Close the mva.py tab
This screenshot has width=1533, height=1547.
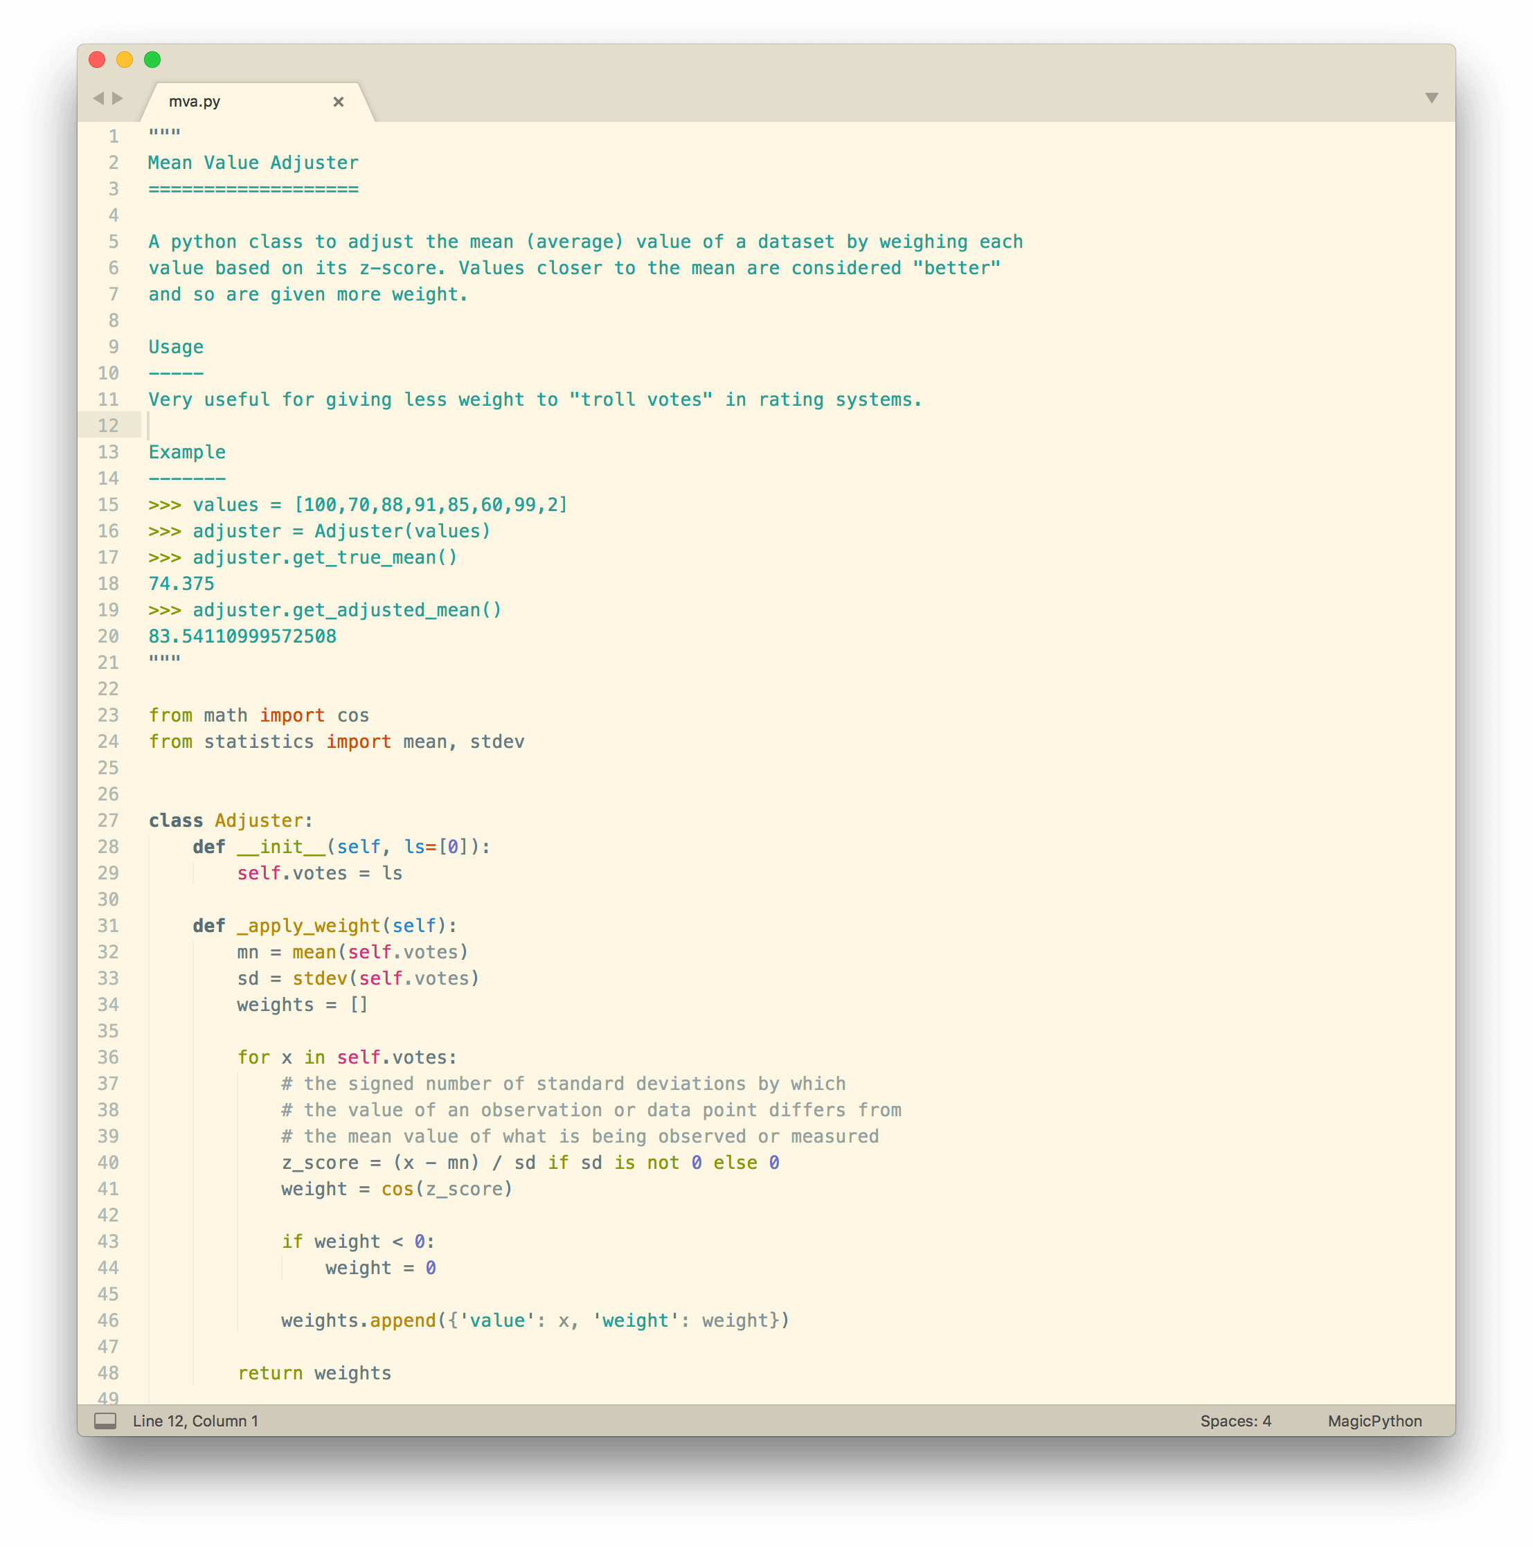[x=338, y=102]
